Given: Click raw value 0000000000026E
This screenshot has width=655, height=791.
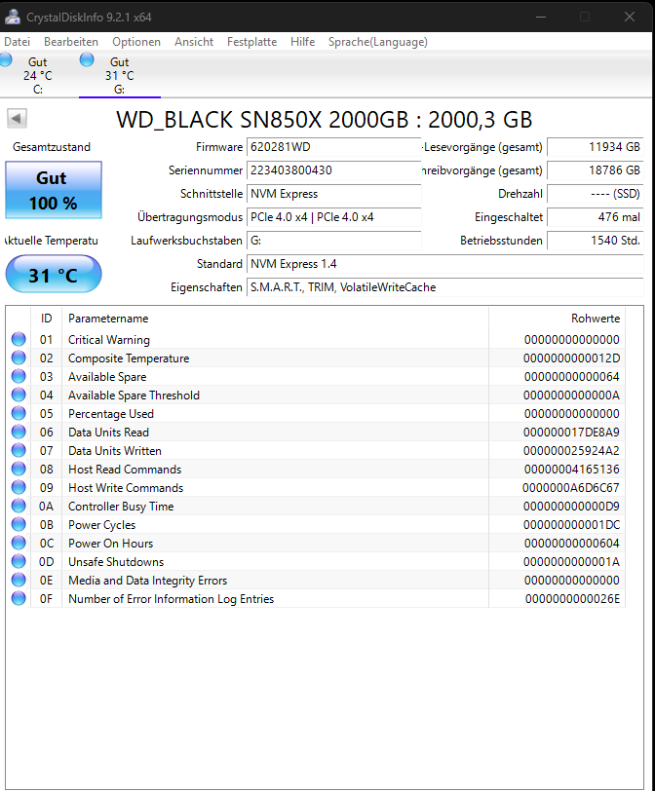Looking at the screenshot, I should pyautogui.click(x=572, y=599).
